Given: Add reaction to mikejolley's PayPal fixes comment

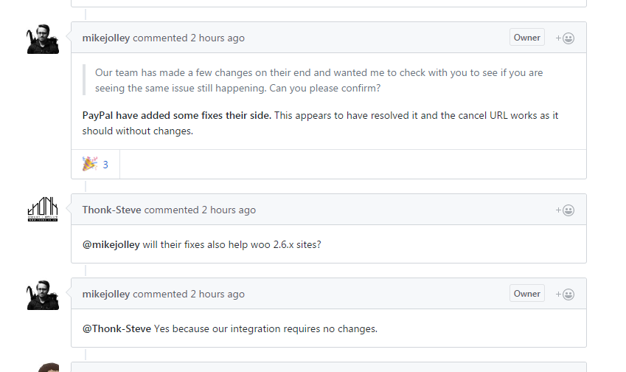Looking at the screenshot, I should click(565, 38).
